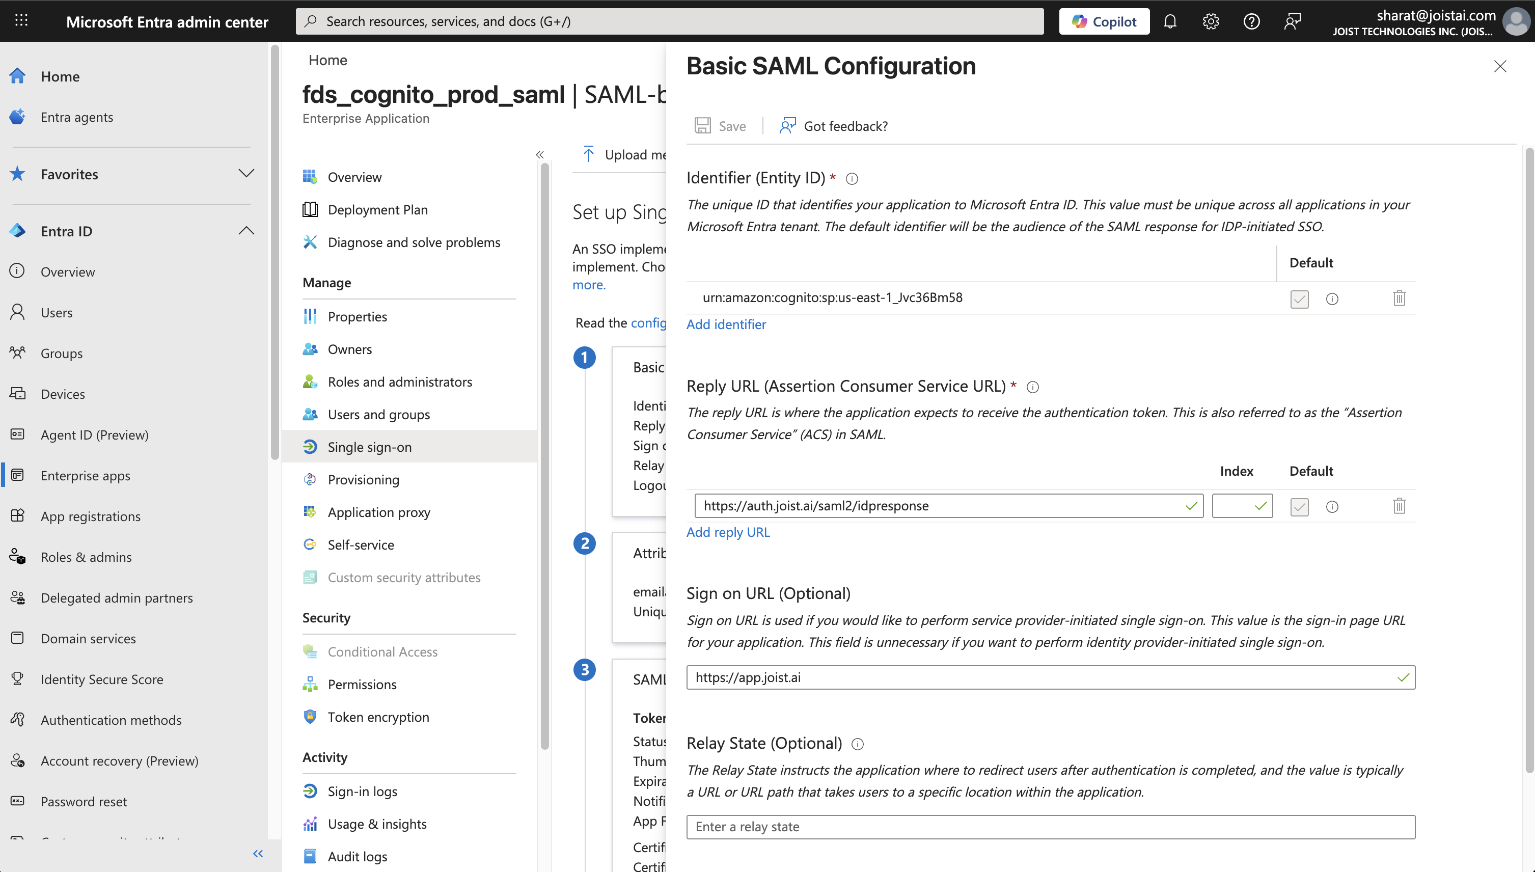Screen dimensions: 1535x872
Task: Launch Copilot from the header
Action: (x=1104, y=21)
